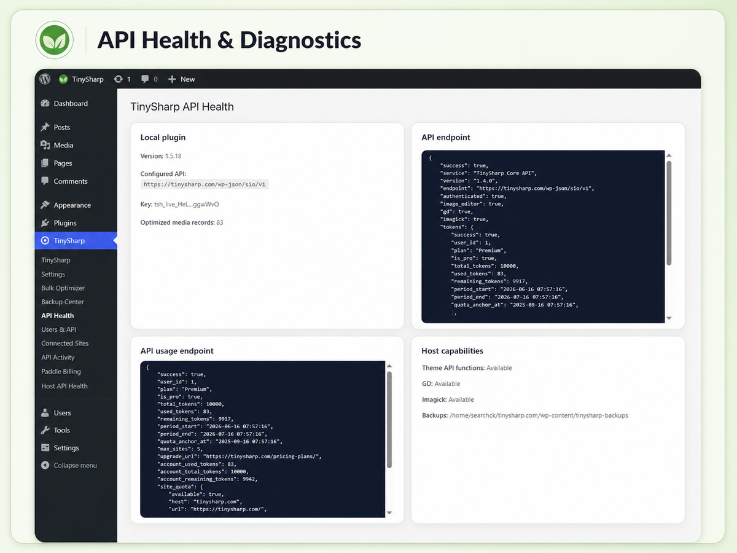Open the bottom Settings sidebar menu
This screenshot has width=737, height=553.
click(66, 449)
